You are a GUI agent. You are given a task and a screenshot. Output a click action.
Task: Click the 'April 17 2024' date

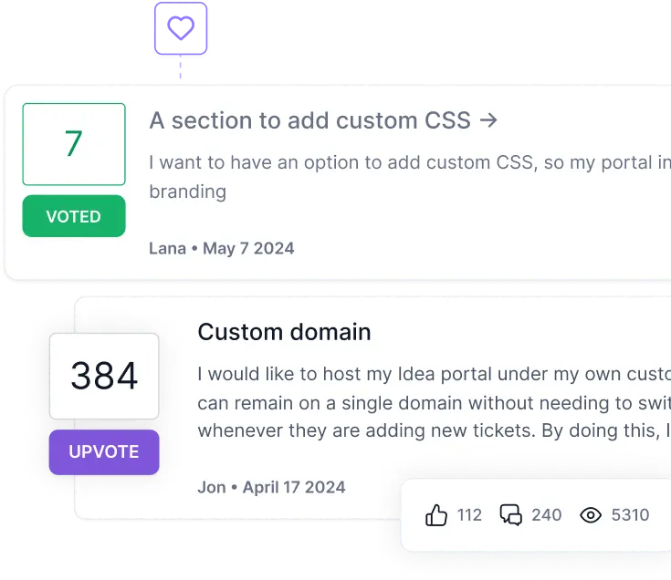[x=294, y=487]
